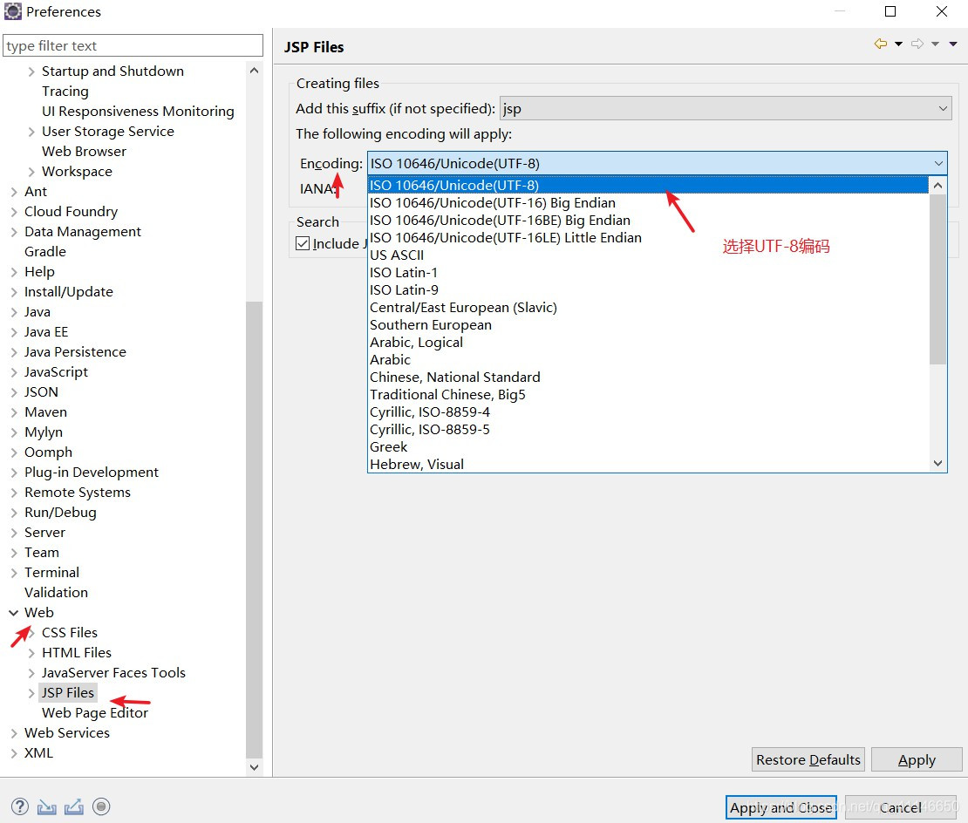968x823 pixels.
Task: Click the encoding list scroll up arrow
Action: [937, 185]
